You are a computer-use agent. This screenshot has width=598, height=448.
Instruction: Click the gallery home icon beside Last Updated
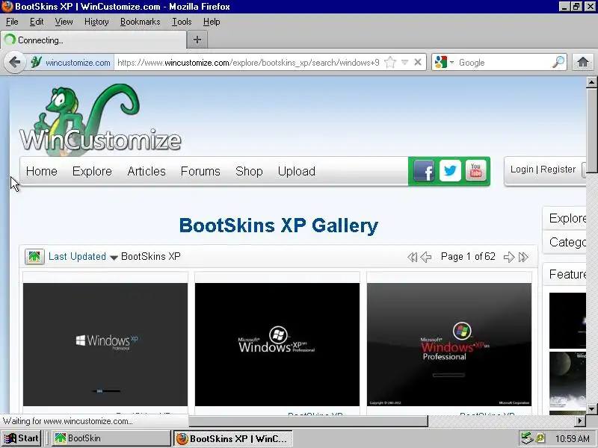click(x=34, y=256)
